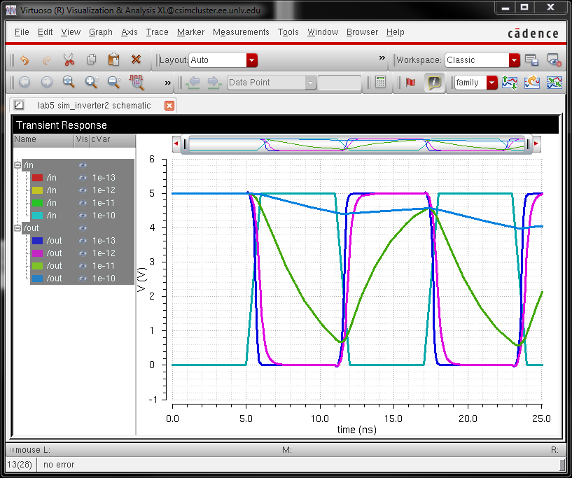The width and height of the screenshot is (572, 478).
Task: Click the Paste clipboard icon
Action: 113,60
